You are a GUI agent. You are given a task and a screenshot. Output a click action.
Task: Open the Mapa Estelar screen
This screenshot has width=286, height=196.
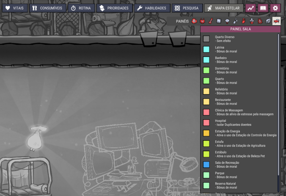pos(224,8)
